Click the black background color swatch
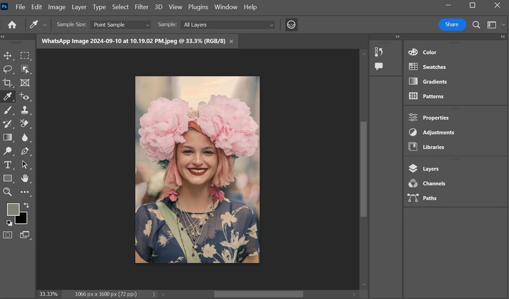509x299 pixels. tap(23, 219)
